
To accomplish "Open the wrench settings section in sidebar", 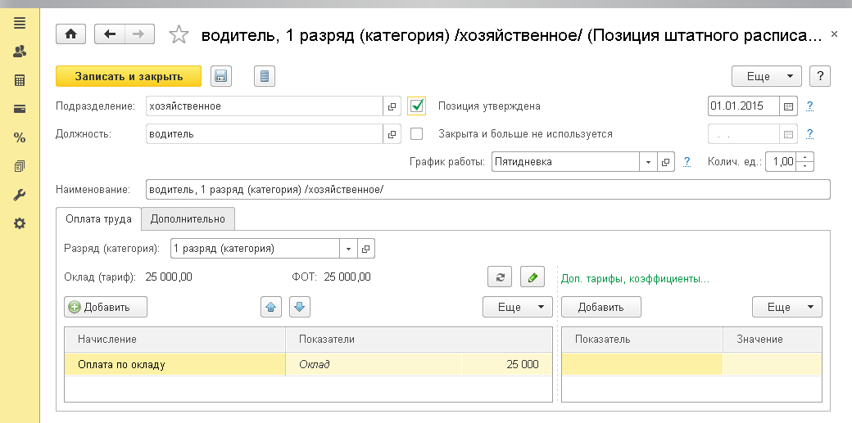I will 20,196.
